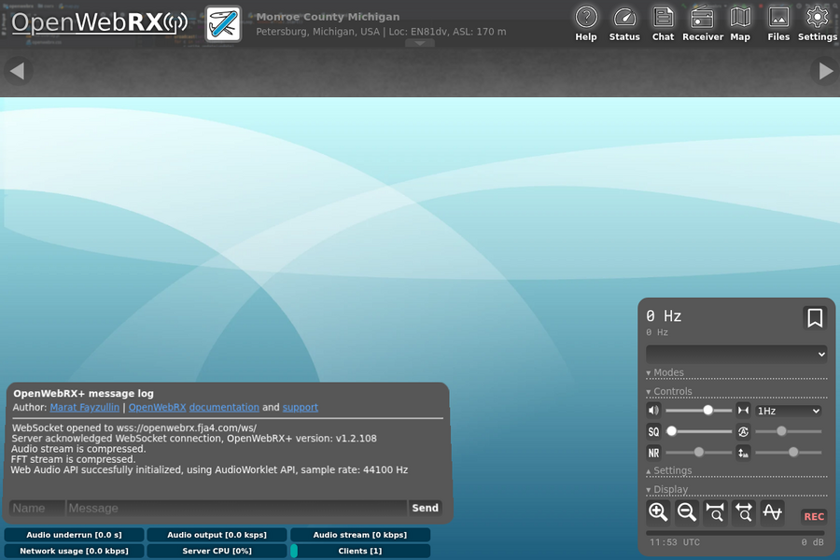Toggle the SQ squelch button
The width and height of the screenshot is (840, 560).
tap(653, 431)
